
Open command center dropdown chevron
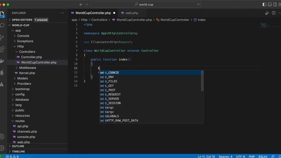[198, 4]
